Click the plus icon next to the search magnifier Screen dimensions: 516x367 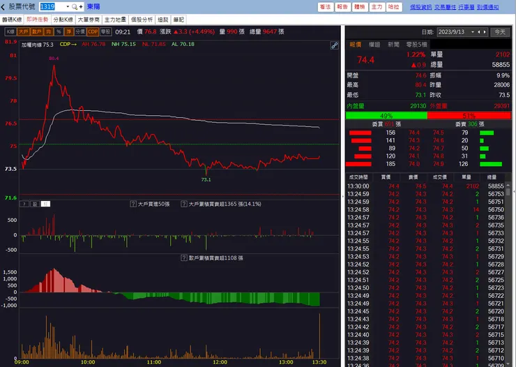[81, 6]
